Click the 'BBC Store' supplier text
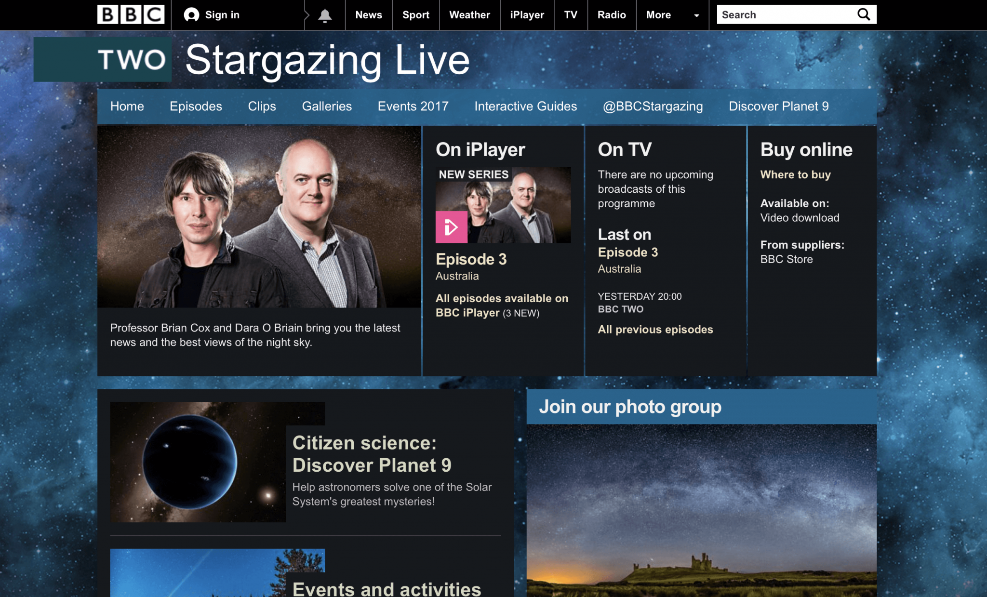 tap(787, 259)
